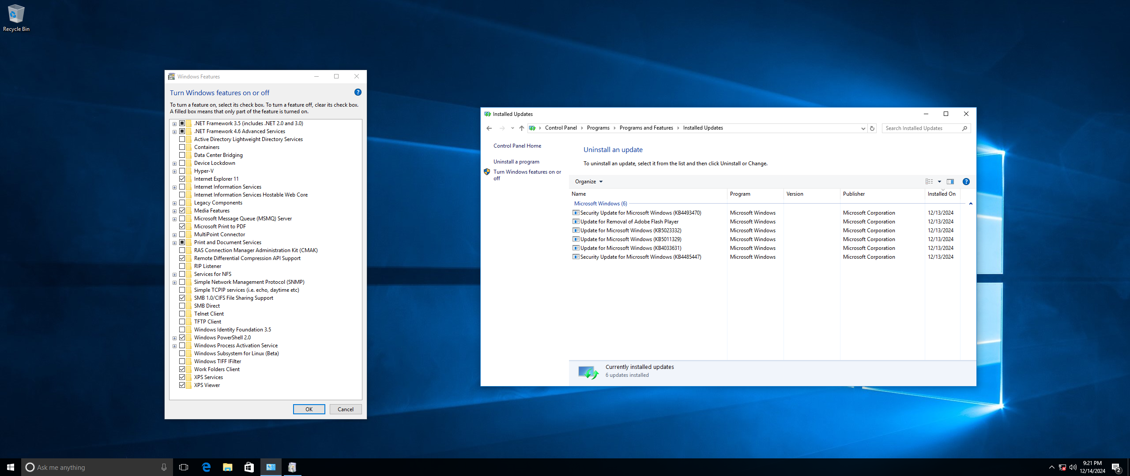Switch to Control Panel taskbar button
Image resolution: width=1130 pixels, height=476 pixels.
tap(271, 467)
